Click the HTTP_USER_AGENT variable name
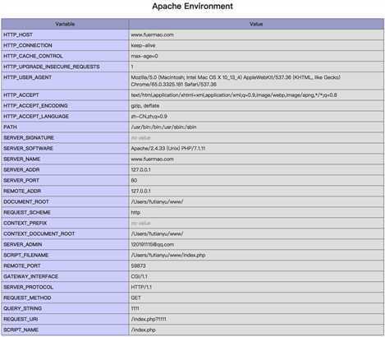The height and width of the screenshot is (337, 385). coord(28,77)
